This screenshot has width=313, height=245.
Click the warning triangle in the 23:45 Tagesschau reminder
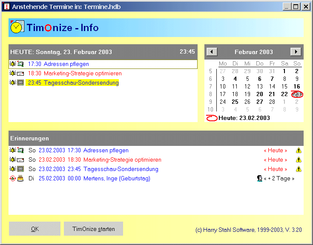(x=299, y=169)
